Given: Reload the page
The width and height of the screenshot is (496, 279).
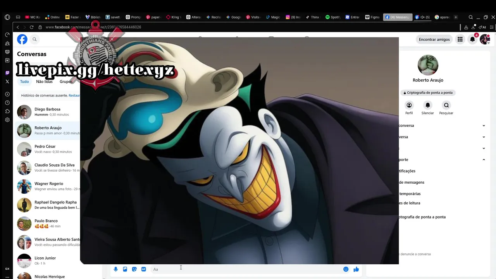Looking at the screenshot, I should click(31, 27).
